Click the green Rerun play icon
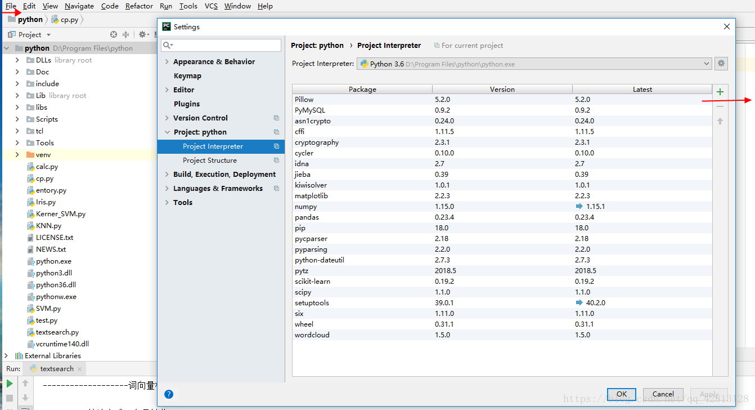Image resolution: width=755 pixels, height=410 pixels. [x=10, y=384]
